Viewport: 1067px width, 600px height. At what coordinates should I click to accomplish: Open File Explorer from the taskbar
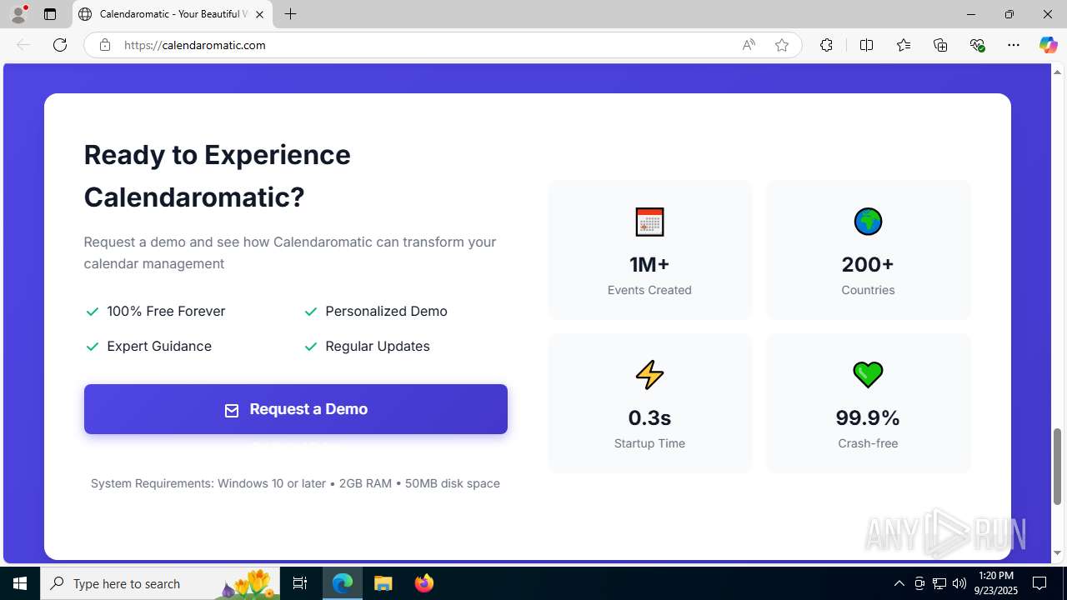coord(383,583)
